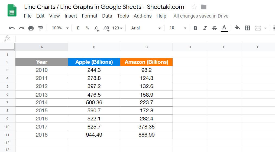Select column D header
The height and width of the screenshot is (152, 275).
[x=190, y=47]
